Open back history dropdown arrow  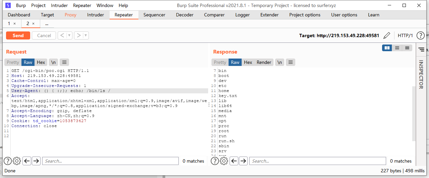point(69,35)
